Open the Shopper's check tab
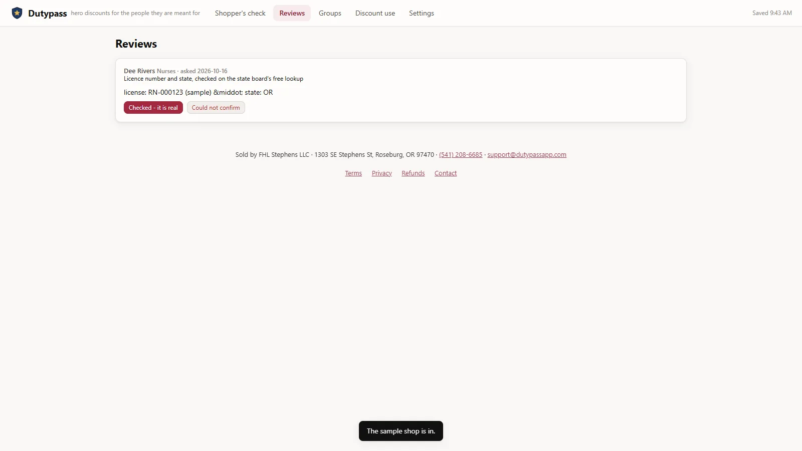 click(x=240, y=13)
